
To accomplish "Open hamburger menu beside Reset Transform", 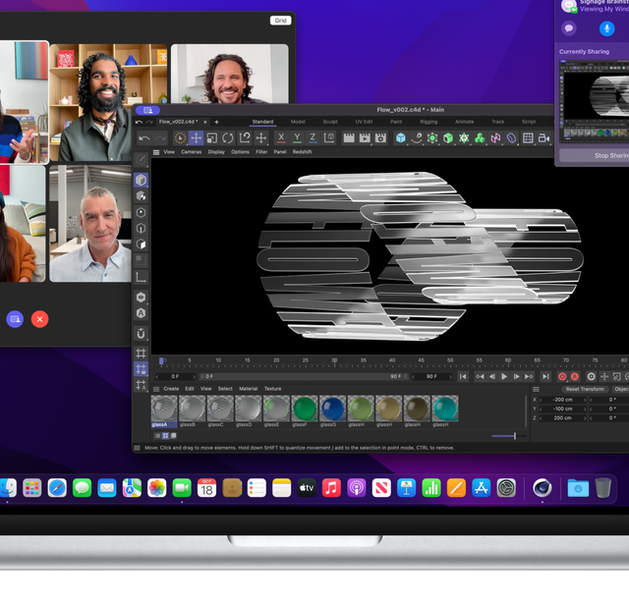I will point(536,389).
